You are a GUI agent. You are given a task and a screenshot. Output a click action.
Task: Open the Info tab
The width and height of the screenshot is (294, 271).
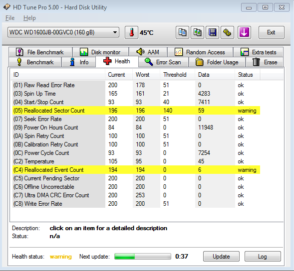[x=78, y=62]
